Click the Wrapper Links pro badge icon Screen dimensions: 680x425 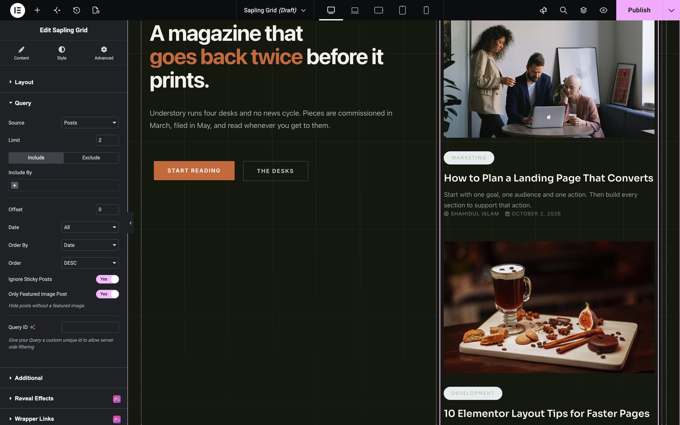(117, 419)
